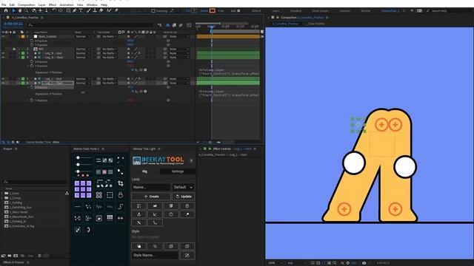Click the four-squares icon in Motion Tools
This screenshot has width=474, height=266.
click(99, 195)
